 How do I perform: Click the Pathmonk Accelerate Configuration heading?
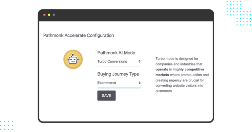click(x=79, y=35)
